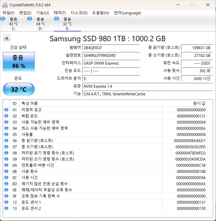Click total host writes value 27182 GB
This screenshot has height=221, width=216.
click(x=197, y=55)
